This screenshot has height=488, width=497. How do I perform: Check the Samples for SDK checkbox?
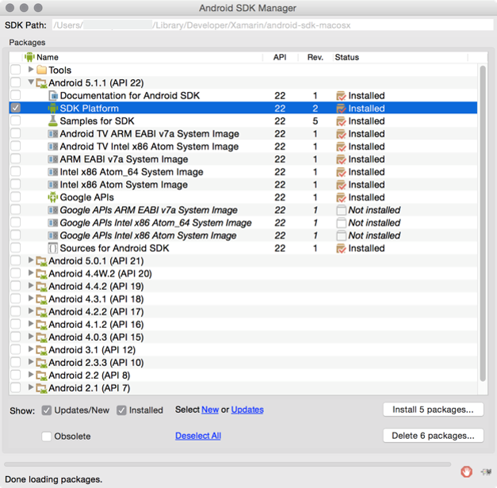click(16, 120)
